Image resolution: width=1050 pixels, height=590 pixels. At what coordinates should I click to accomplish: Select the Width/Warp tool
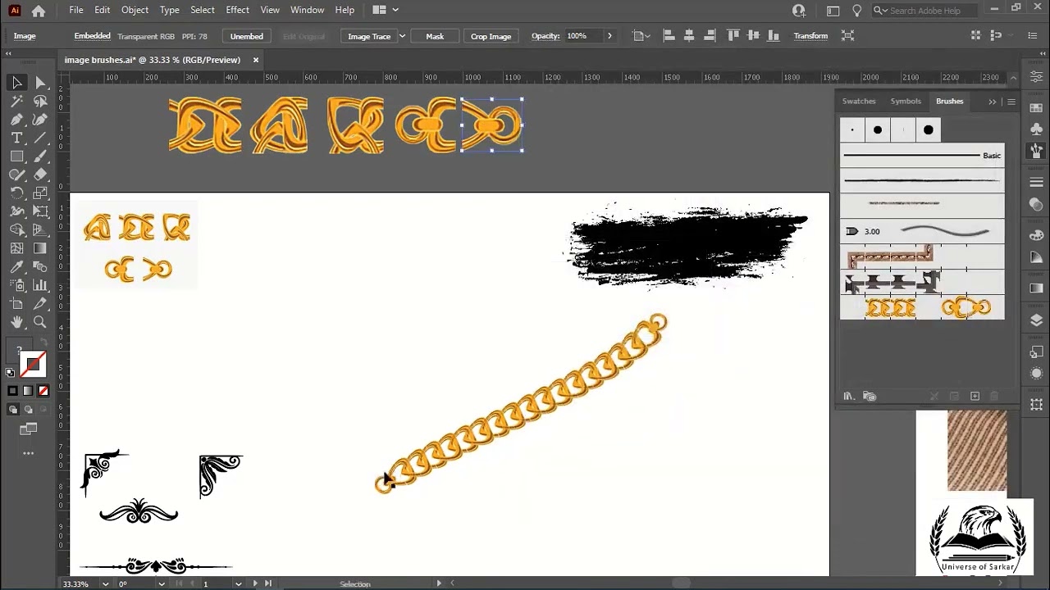(16, 211)
